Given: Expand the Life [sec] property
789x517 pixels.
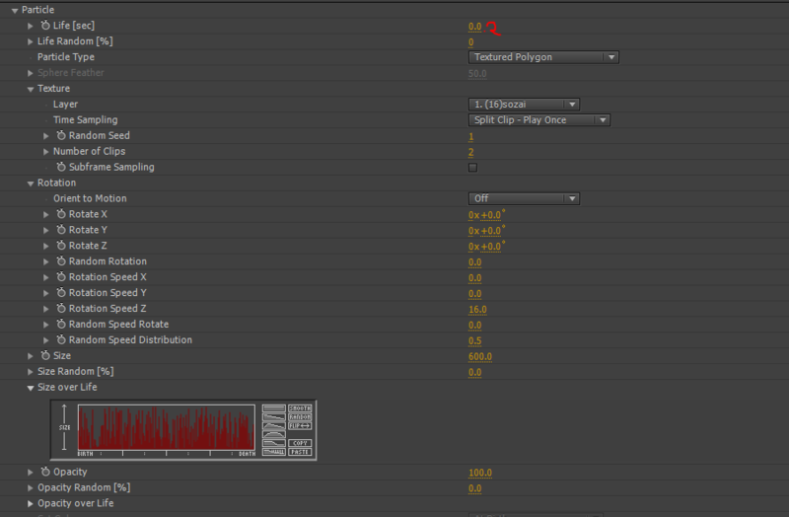Looking at the screenshot, I should [x=31, y=26].
